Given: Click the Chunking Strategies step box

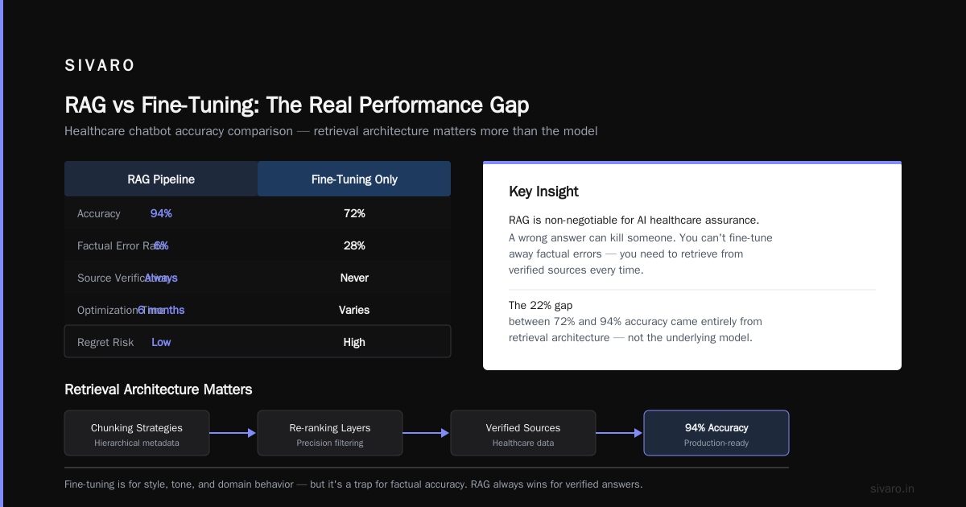Looking at the screenshot, I should [137, 433].
